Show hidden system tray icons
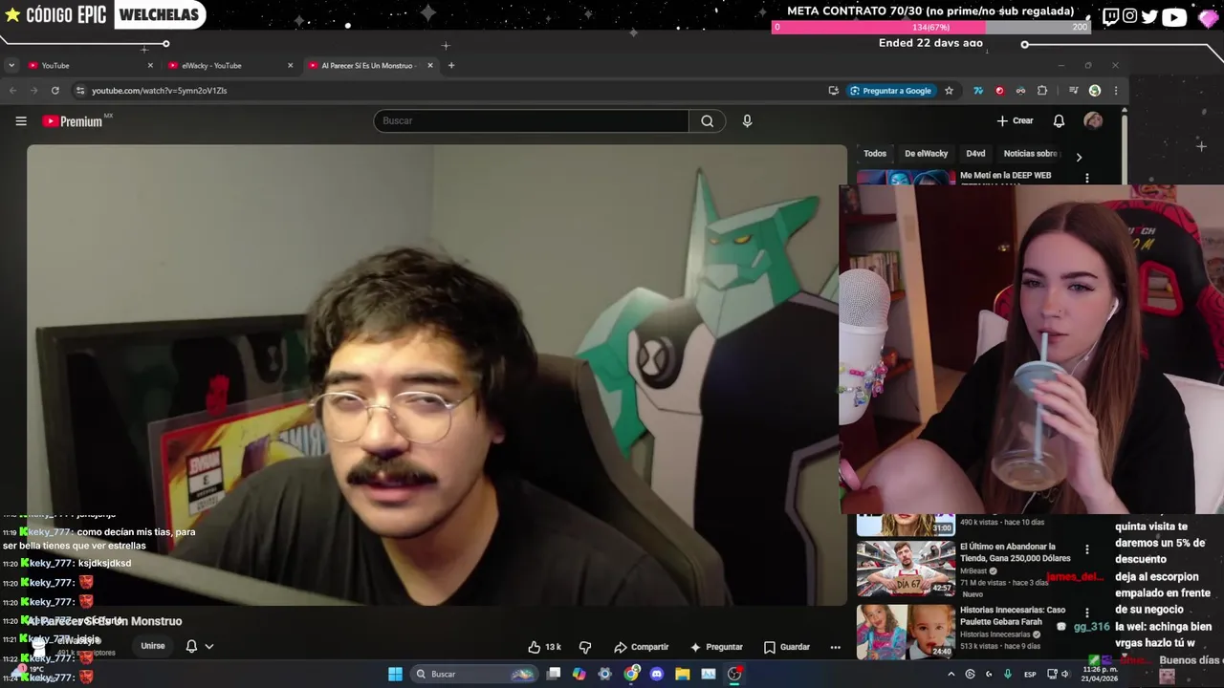The width and height of the screenshot is (1224, 688). point(951,674)
